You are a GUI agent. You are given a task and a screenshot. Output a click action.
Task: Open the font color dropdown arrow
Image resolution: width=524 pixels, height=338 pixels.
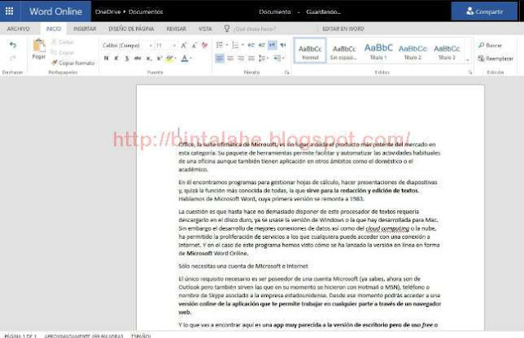point(191,58)
